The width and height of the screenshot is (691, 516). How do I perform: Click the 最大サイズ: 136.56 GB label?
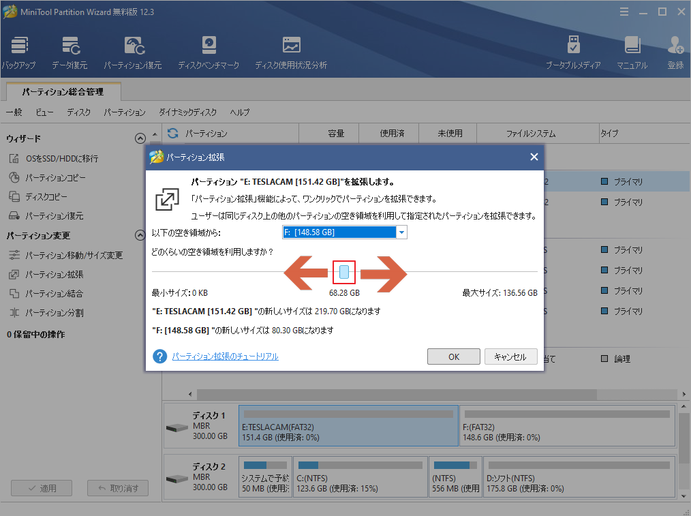pos(500,292)
